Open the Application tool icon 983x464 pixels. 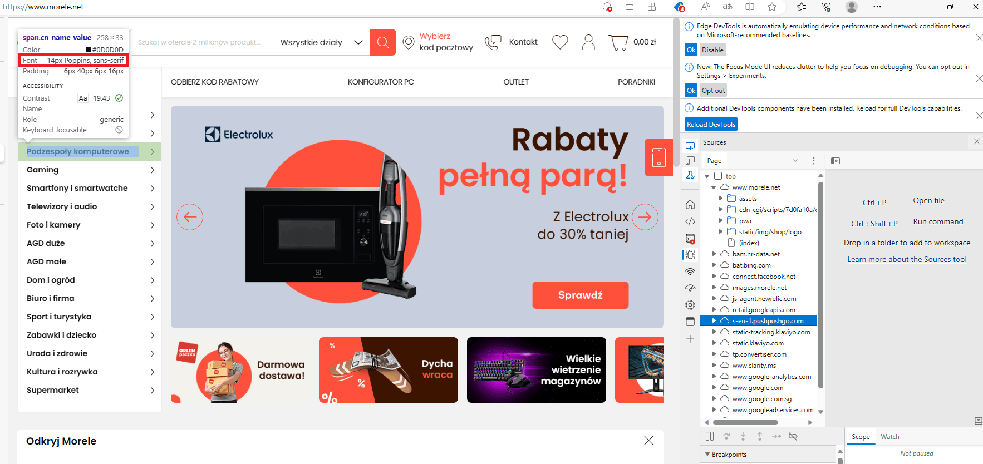(x=690, y=322)
